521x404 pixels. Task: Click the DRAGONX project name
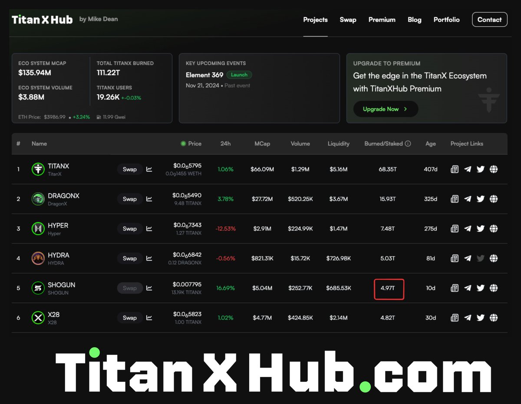[x=63, y=196]
